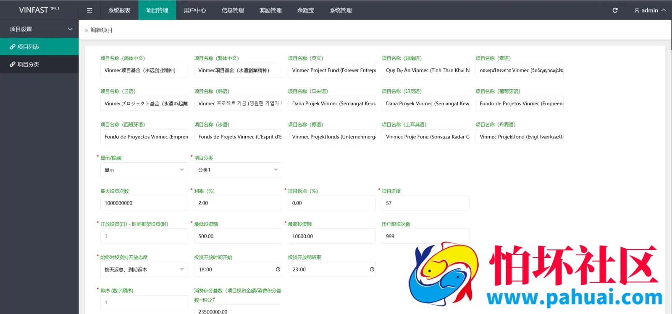Click the 编辑项目 breadcrumb
Image resolution: width=672 pixels, height=314 pixels.
[x=101, y=30]
